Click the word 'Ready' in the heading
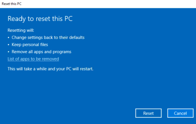This screenshot has height=124, width=196. tap(15, 19)
